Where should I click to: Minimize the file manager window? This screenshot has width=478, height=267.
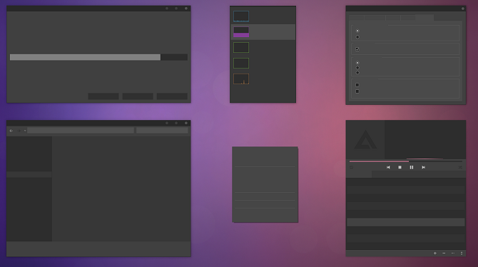pos(167,123)
